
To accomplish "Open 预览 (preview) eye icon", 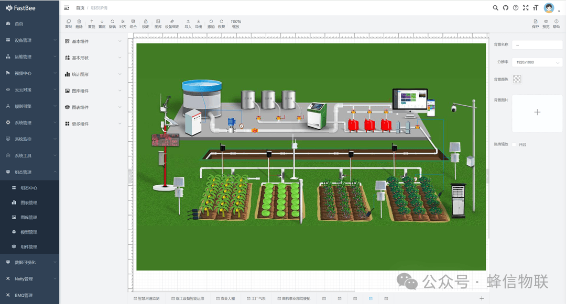I will pos(546,24).
